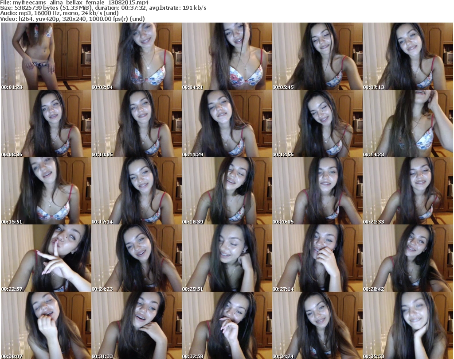Select the thumbnail at 00:15:51

click(x=46, y=191)
